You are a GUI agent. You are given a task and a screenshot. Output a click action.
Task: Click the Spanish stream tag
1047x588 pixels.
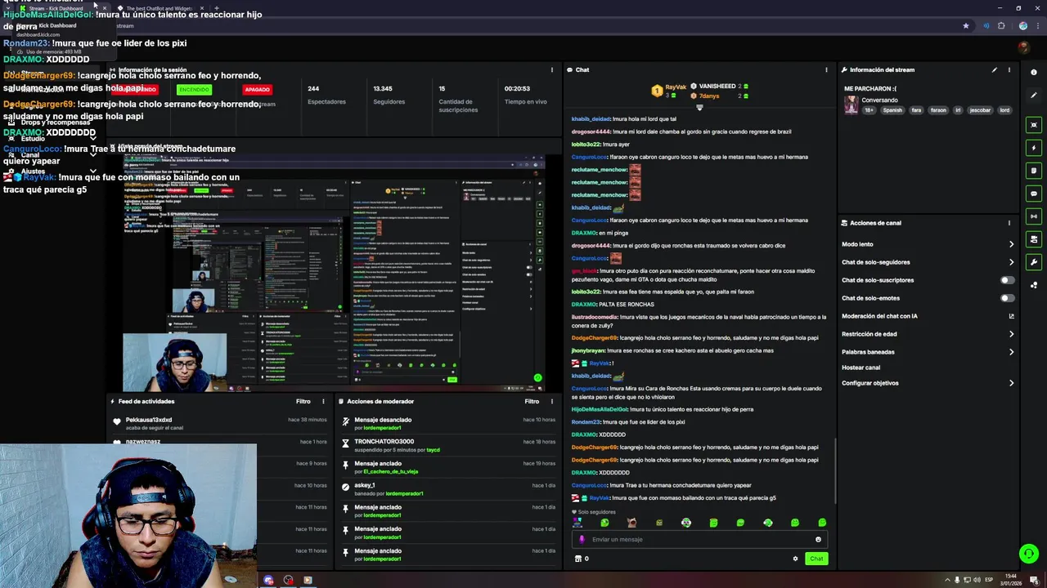click(892, 110)
